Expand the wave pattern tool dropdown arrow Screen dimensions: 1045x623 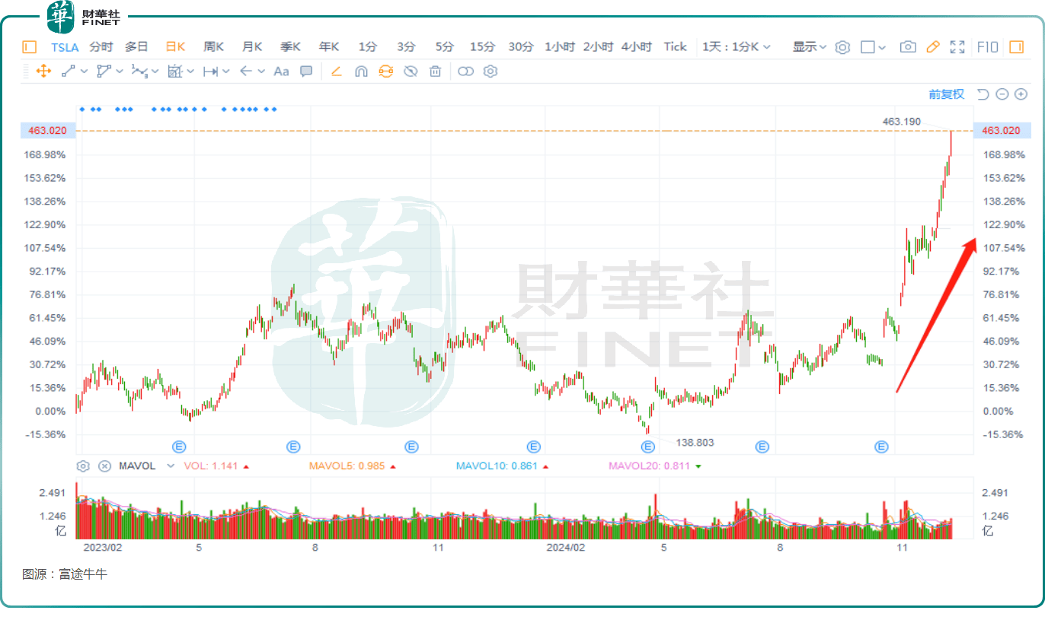(155, 72)
